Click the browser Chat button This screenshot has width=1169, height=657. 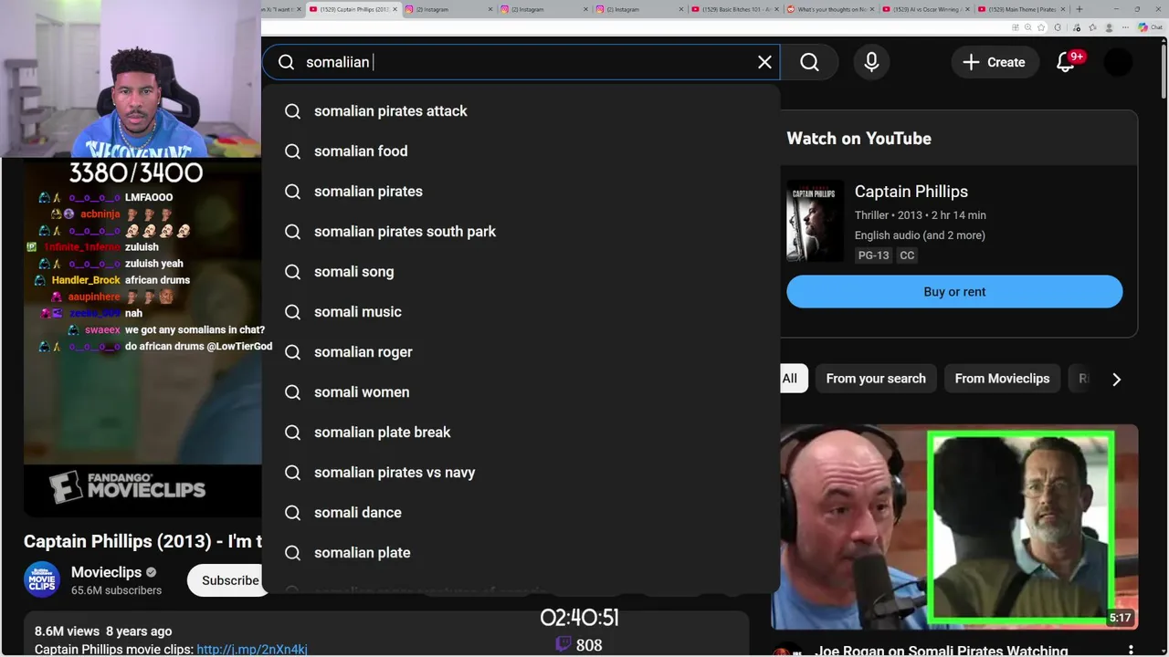[1150, 27]
